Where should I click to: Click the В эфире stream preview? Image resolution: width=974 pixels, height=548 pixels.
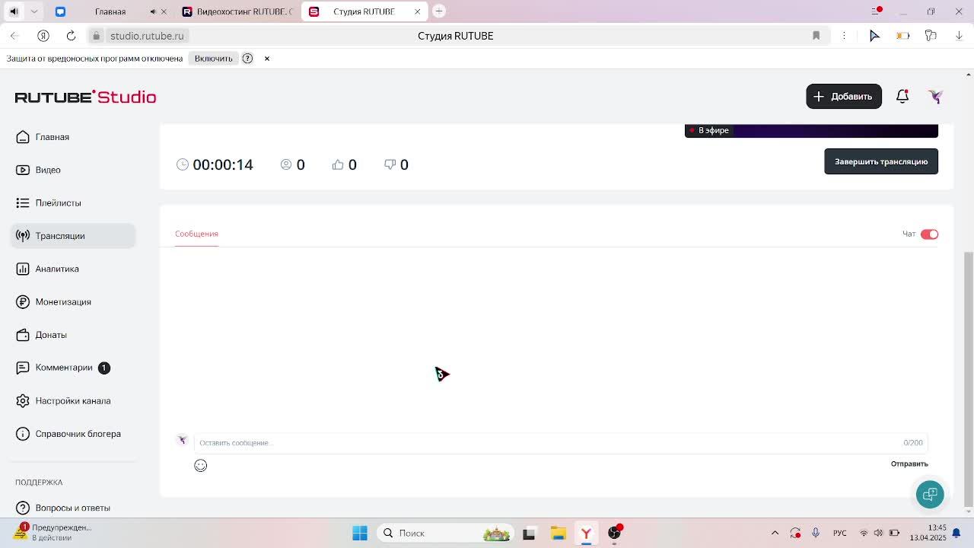pyautogui.click(x=811, y=131)
